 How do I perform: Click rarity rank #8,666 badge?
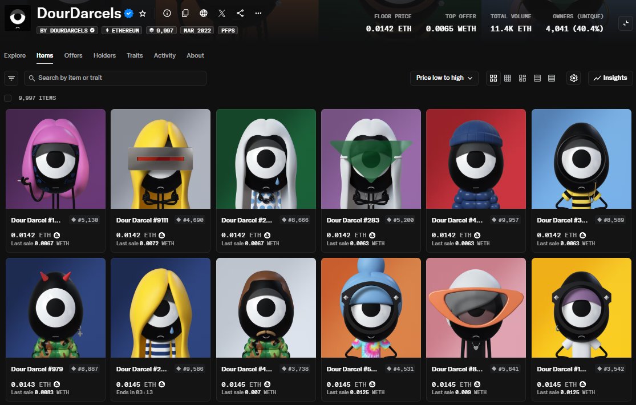click(295, 220)
